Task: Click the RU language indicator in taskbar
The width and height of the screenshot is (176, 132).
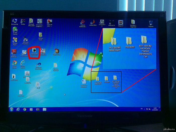Action: click(x=141, y=109)
